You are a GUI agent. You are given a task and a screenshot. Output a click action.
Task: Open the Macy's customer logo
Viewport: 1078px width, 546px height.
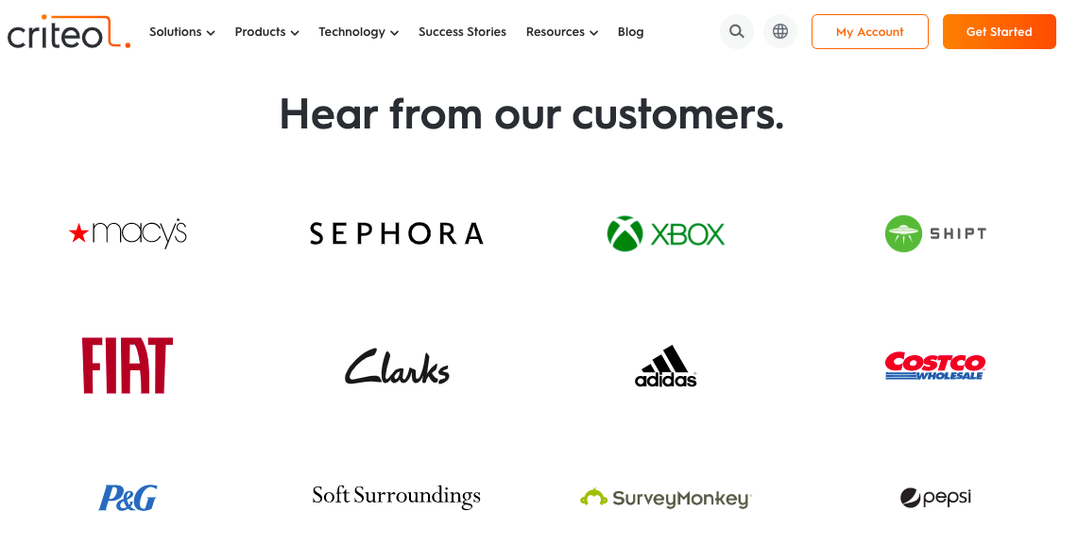tap(128, 233)
